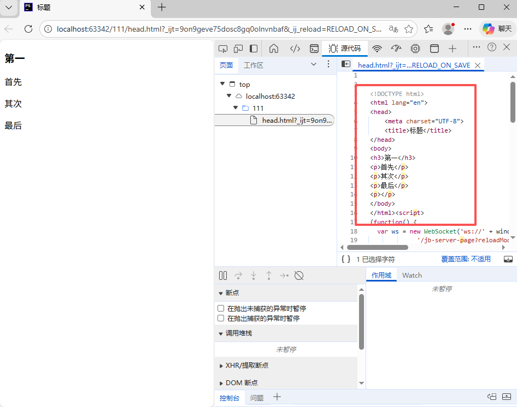Open browser settings and more menu
This screenshot has height=407, width=517.
pos(468,29)
